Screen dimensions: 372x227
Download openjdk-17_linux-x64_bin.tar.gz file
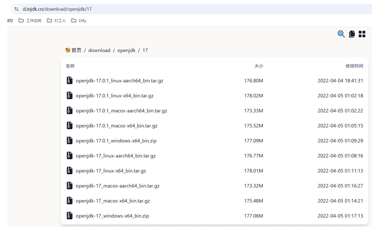click(x=111, y=171)
